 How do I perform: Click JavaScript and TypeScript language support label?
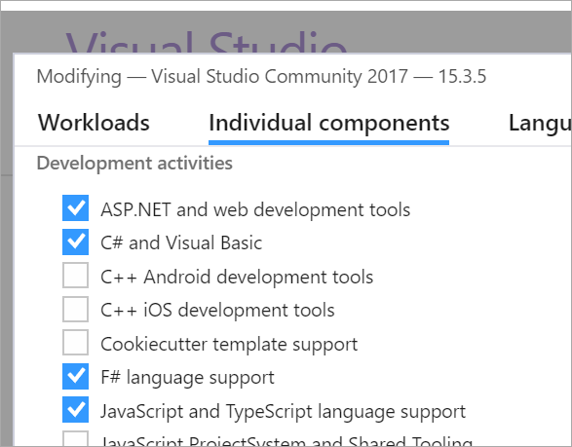(x=284, y=412)
